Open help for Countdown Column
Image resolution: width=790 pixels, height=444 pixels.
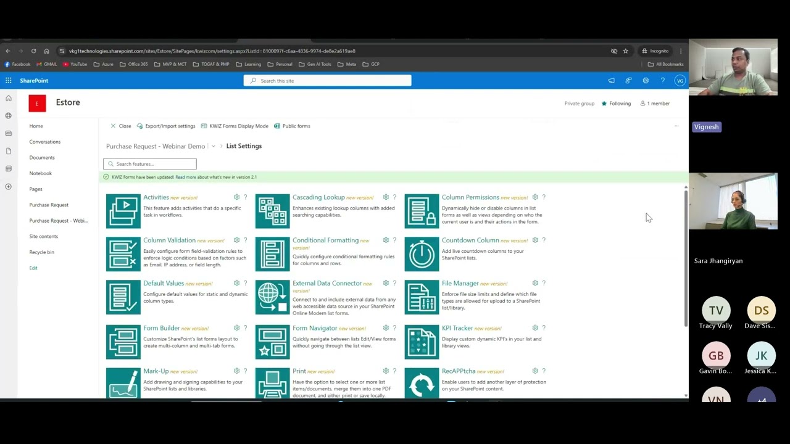(544, 240)
